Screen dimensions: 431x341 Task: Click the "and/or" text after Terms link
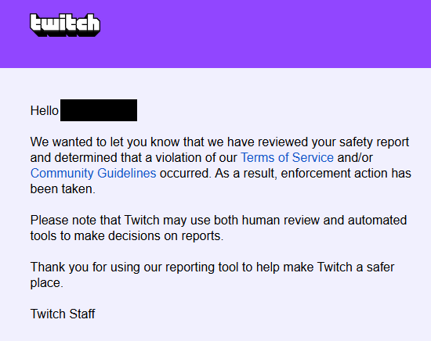tap(355, 158)
